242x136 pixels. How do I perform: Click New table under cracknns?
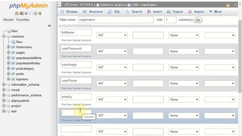(19, 42)
